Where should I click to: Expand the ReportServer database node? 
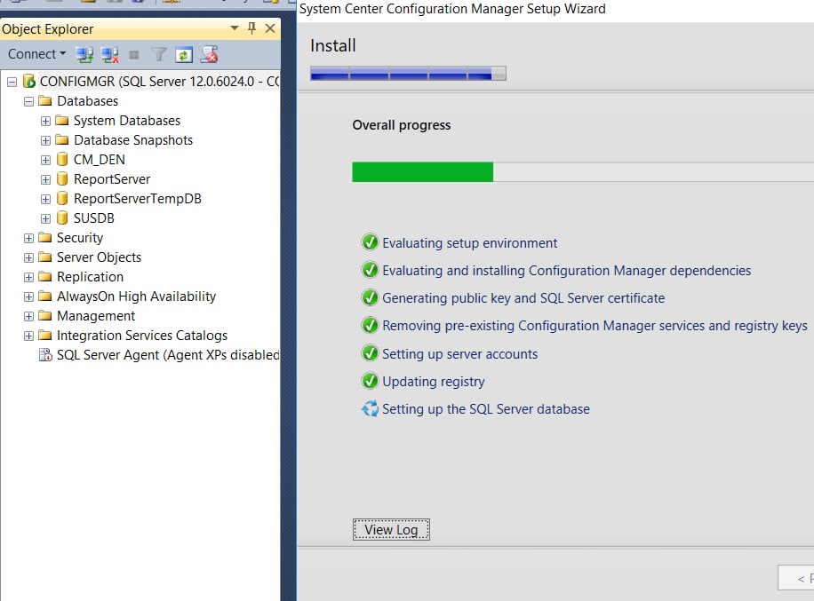(45, 179)
